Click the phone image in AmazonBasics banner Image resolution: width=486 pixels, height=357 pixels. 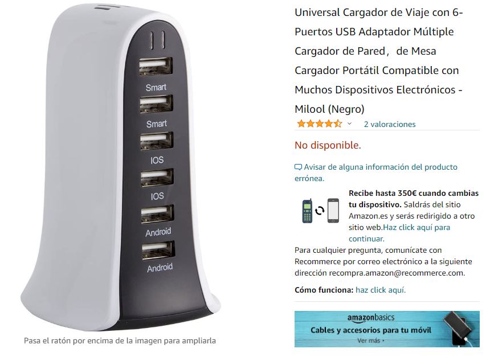click(461, 328)
